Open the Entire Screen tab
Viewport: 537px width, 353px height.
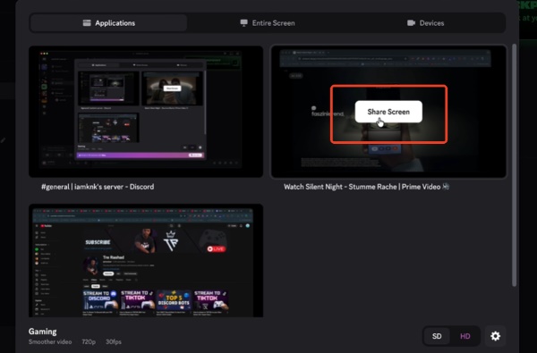coord(267,23)
